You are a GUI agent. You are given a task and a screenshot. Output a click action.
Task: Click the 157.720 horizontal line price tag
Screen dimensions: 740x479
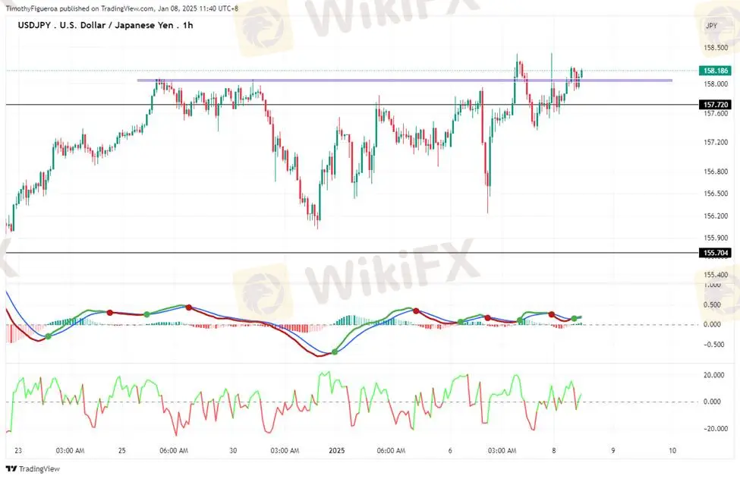716,105
